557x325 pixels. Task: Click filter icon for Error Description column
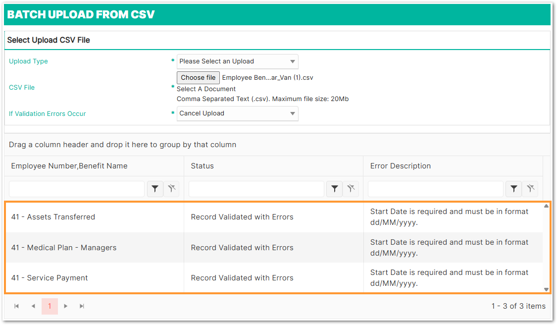(x=514, y=189)
